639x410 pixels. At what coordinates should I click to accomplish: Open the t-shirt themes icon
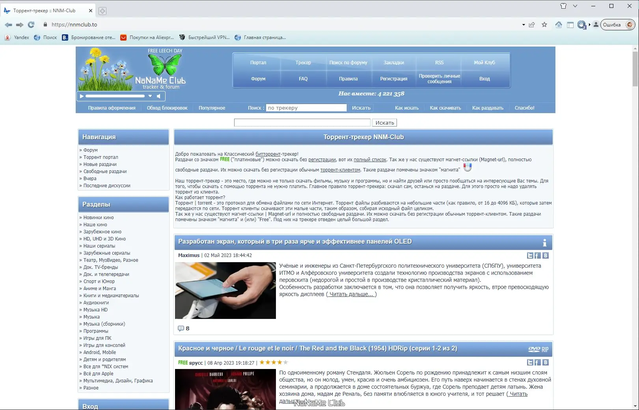click(563, 6)
